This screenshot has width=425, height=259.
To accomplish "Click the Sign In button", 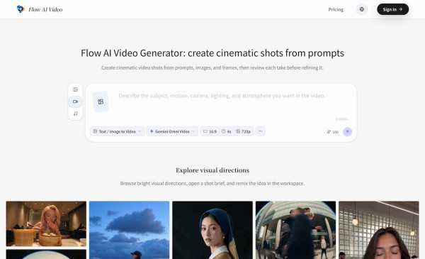I will [392, 9].
